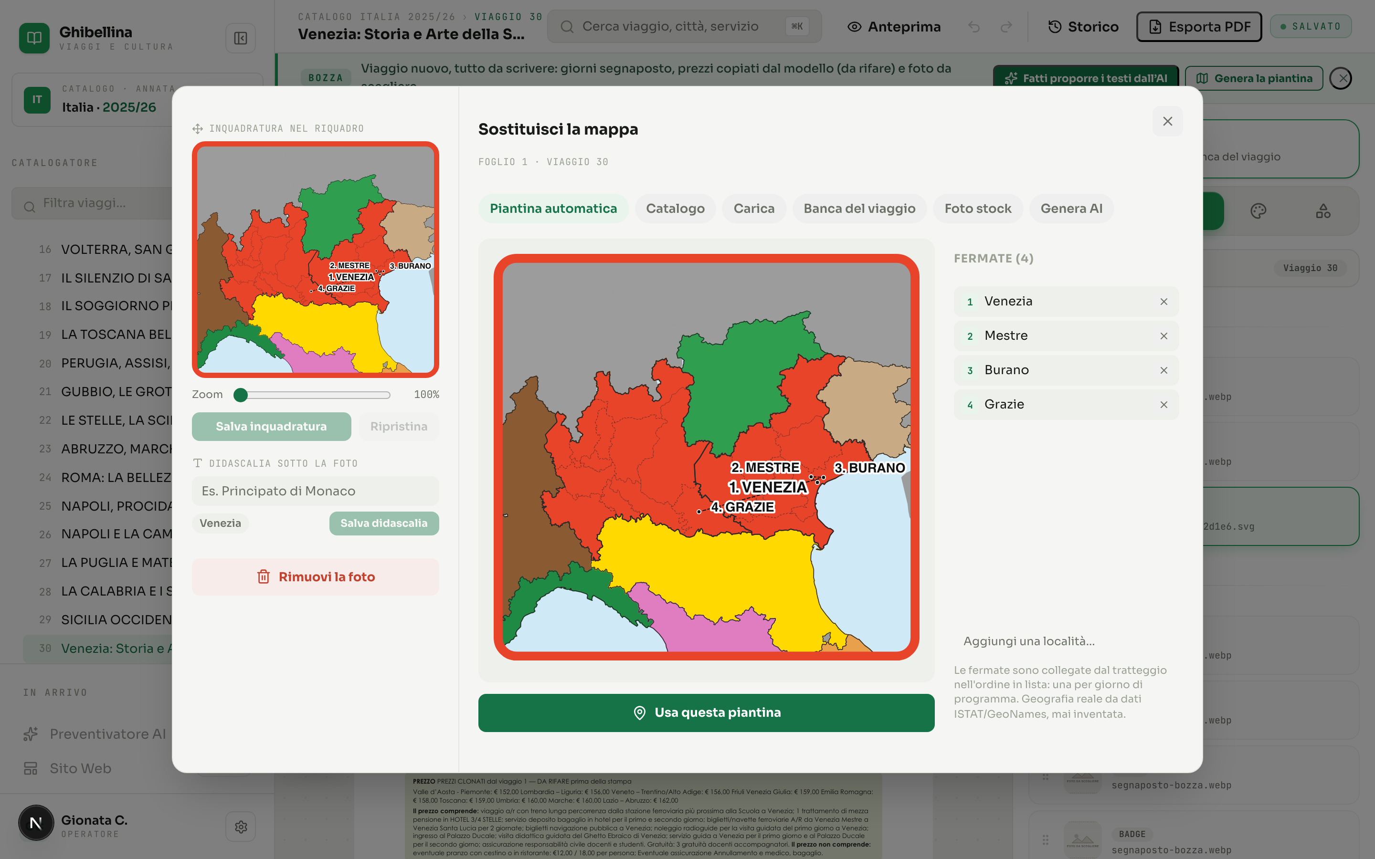The height and width of the screenshot is (859, 1375).
Task: Remove the Burano stop
Action: point(1163,370)
